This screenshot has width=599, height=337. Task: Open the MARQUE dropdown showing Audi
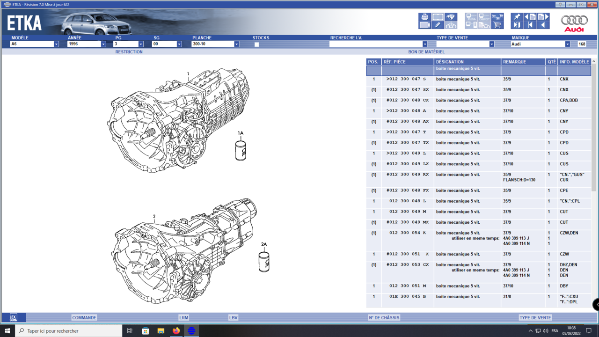567,44
